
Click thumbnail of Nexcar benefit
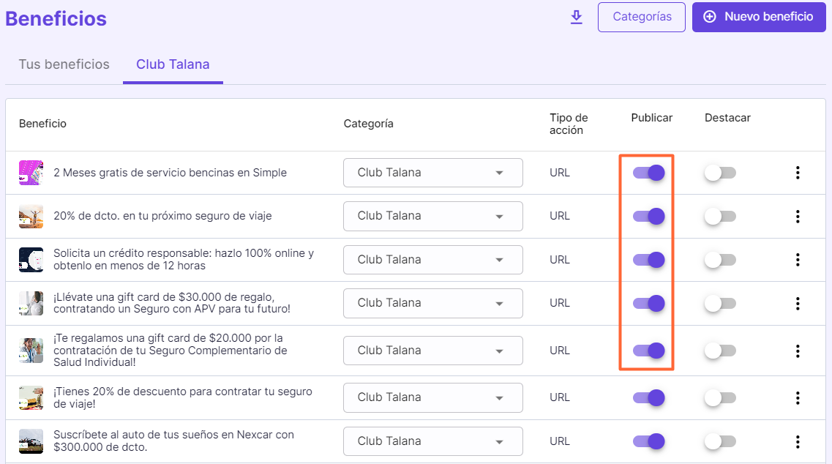pyautogui.click(x=31, y=441)
